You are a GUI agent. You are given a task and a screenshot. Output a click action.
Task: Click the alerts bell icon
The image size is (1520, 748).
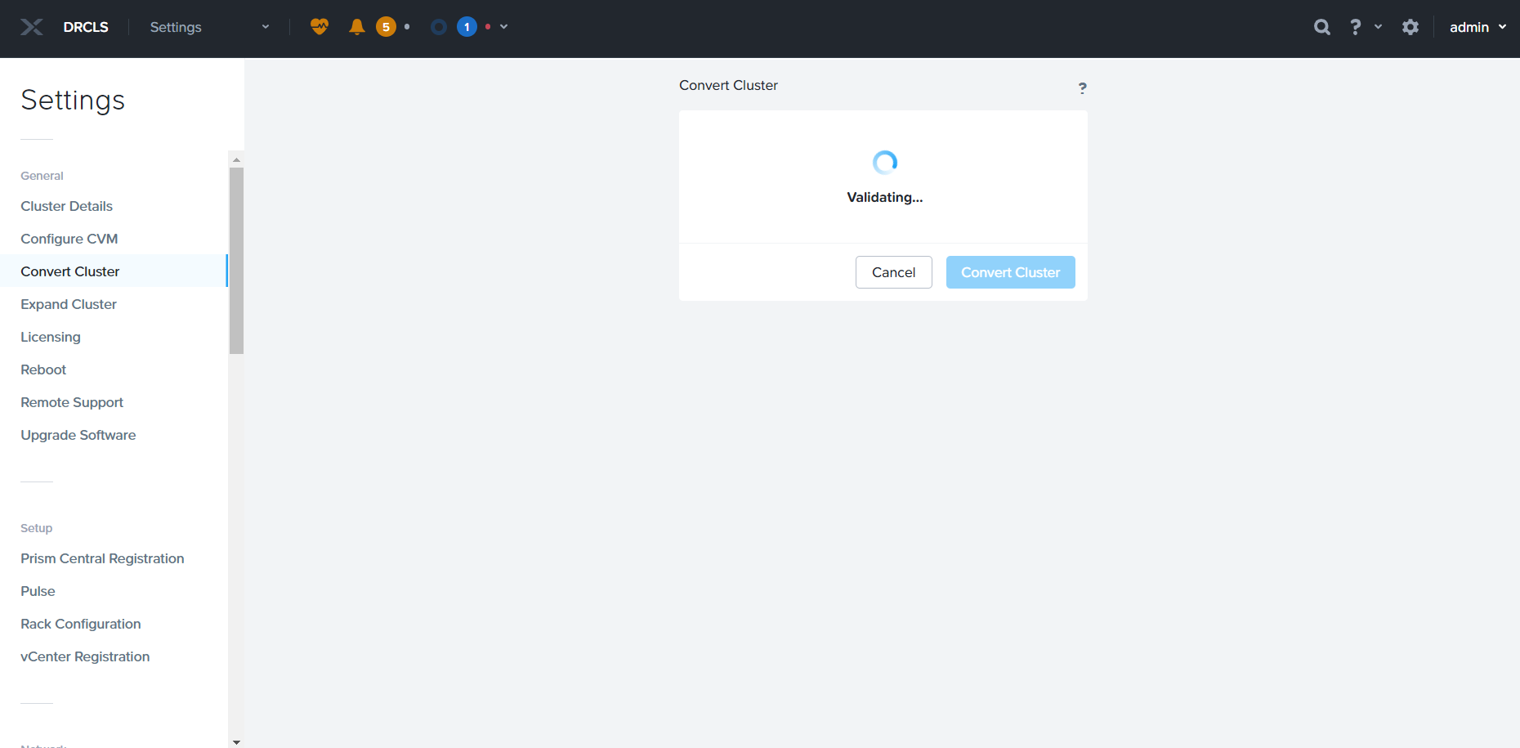pyautogui.click(x=356, y=27)
